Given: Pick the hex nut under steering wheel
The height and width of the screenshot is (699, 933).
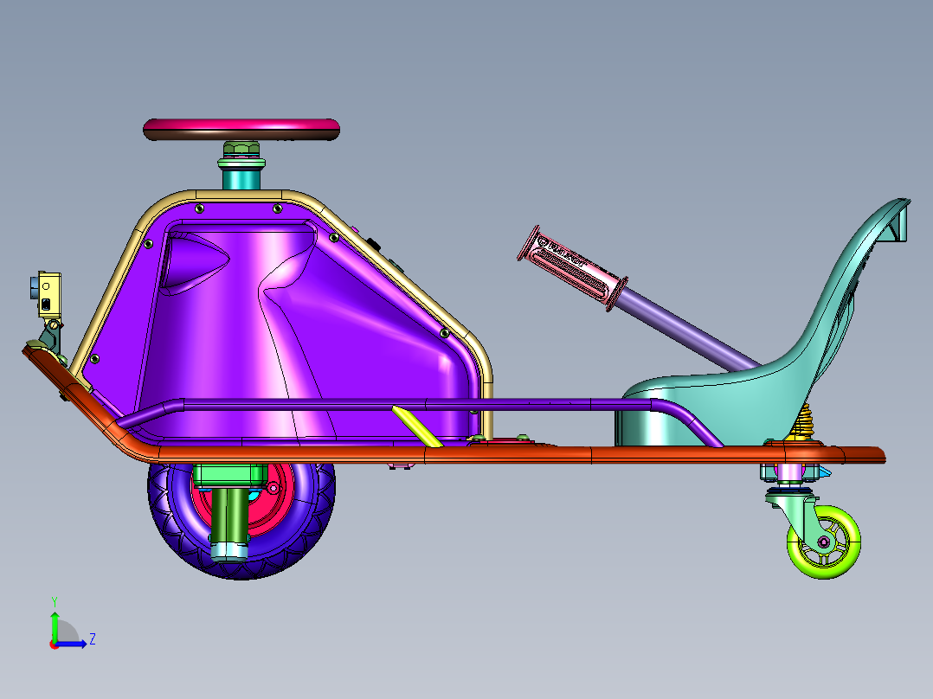Looking at the screenshot, I should 241,148.
